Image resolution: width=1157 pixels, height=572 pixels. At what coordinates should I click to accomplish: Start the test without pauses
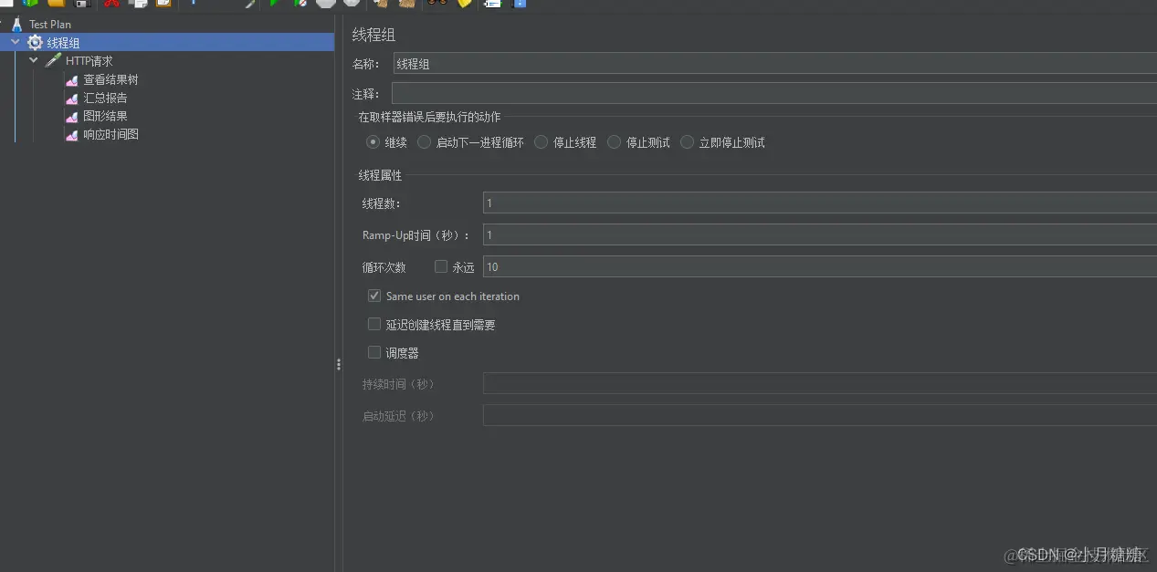298,5
